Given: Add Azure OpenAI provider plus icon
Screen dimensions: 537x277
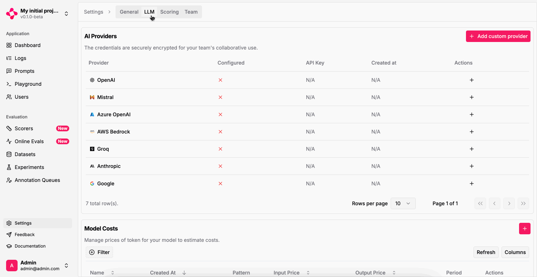Looking at the screenshot, I should 472,114.
